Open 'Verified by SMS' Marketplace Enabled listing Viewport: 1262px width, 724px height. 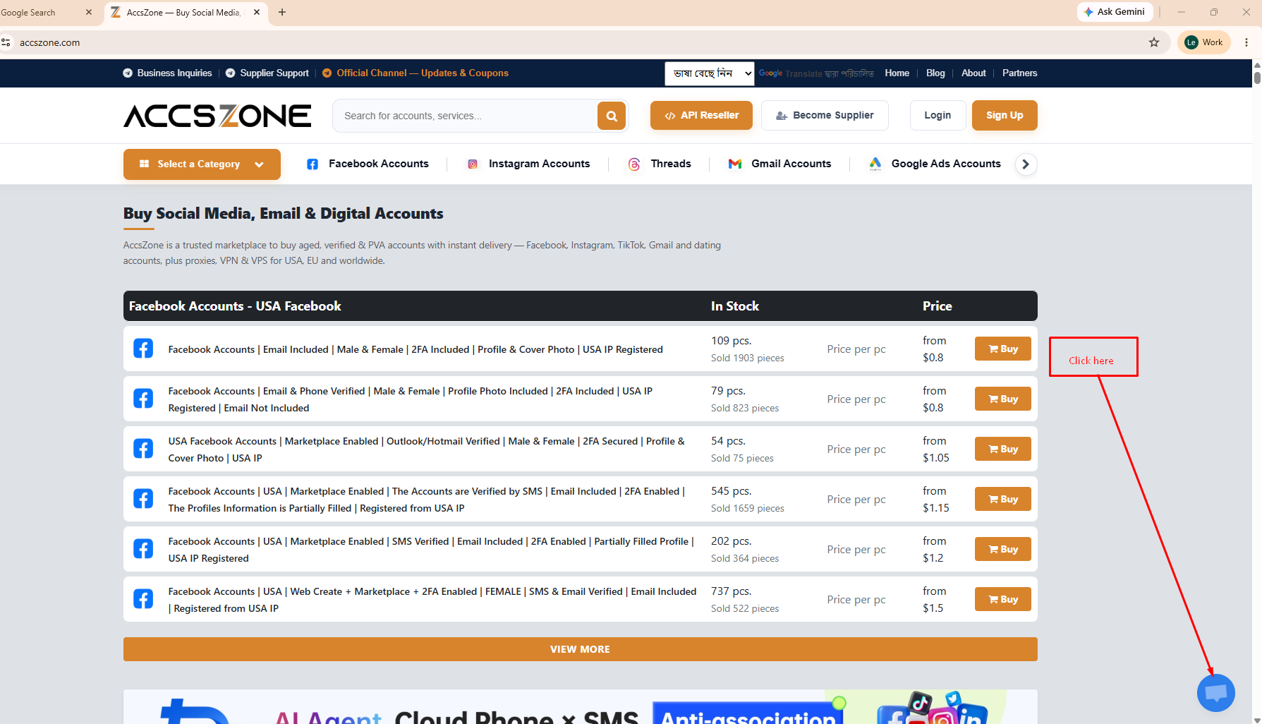click(x=427, y=500)
